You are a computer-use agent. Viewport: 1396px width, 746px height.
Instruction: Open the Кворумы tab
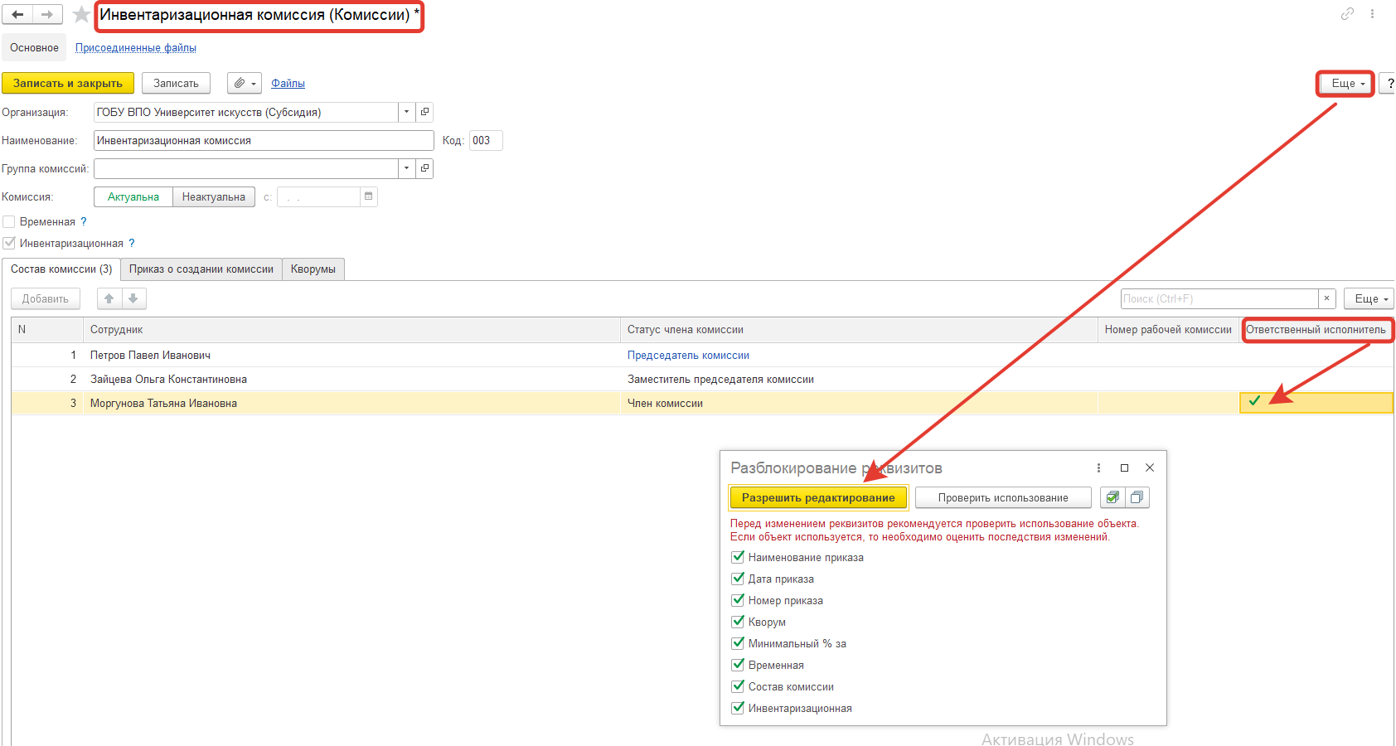(x=313, y=269)
